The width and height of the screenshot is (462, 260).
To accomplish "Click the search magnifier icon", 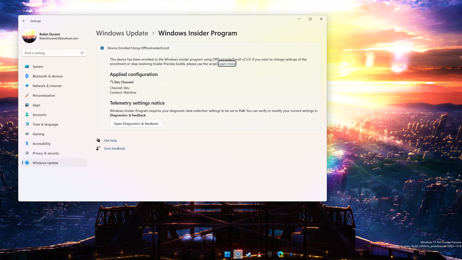I will [82, 53].
